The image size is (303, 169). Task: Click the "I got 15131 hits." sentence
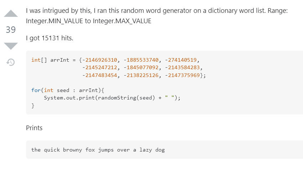49,38
